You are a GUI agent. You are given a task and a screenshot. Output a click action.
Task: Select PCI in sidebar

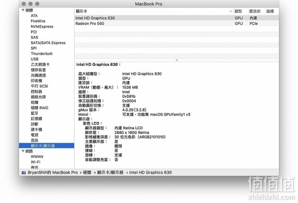tap(34, 32)
